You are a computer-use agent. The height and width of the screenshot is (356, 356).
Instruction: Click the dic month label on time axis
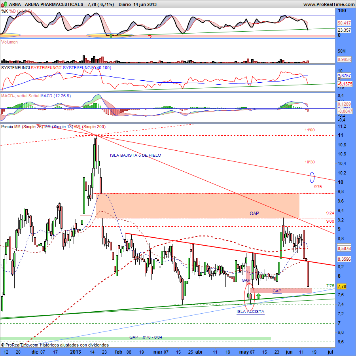click(35, 352)
